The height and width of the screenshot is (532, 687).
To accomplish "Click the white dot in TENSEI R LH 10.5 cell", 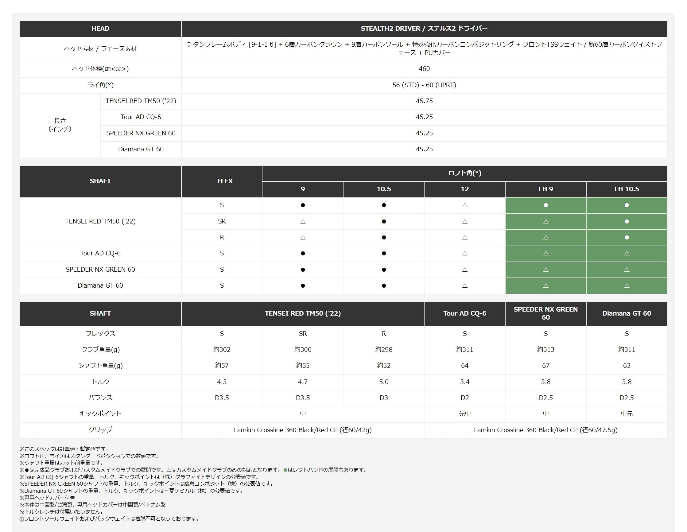I will tap(627, 238).
